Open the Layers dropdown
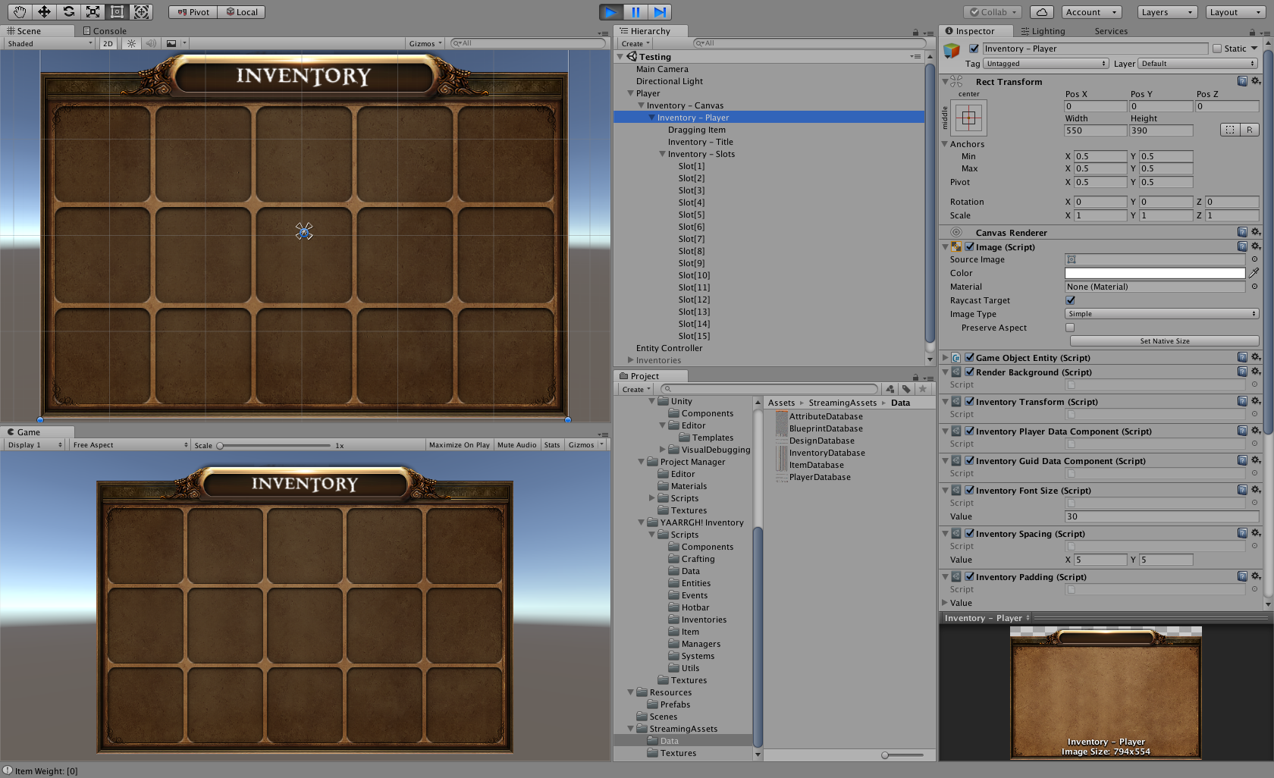This screenshot has width=1274, height=778. 1167,12
